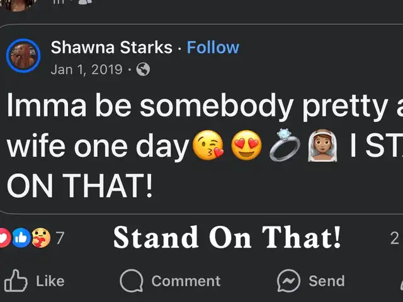Click the Messenger send icon
Viewport: 403px width, 302px height.
(x=288, y=281)
